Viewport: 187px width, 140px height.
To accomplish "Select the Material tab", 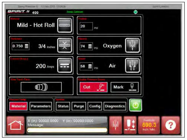I will pyautogui.click(x=19, y=106).
